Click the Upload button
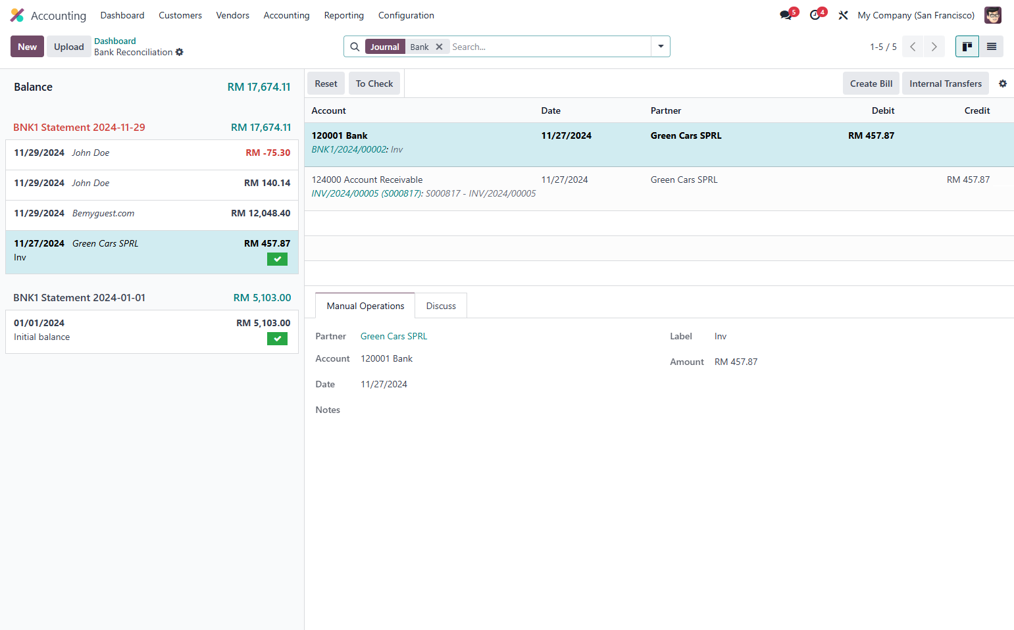The height and width of the screenshot is (630, 1014). [x=69, y=47]
